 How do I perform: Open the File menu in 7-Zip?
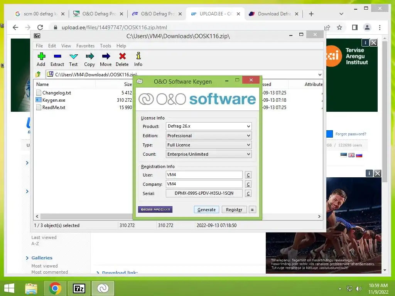(x=39, y=46)
